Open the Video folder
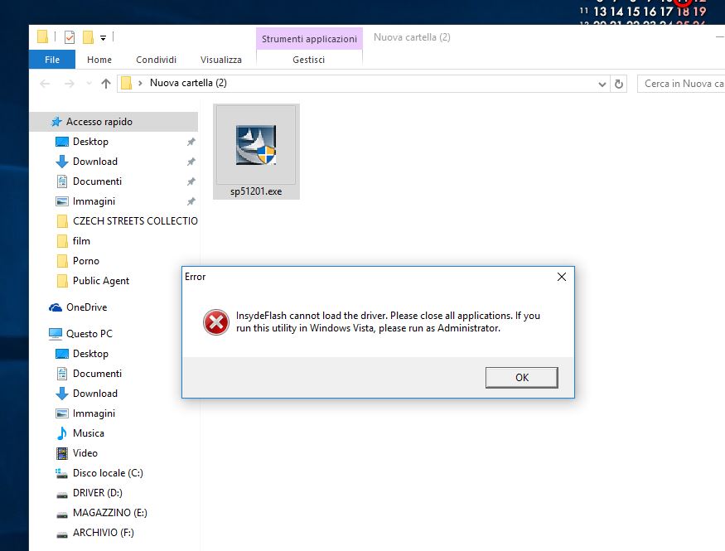Screen dimensions: 725x551 pos(85,453)
